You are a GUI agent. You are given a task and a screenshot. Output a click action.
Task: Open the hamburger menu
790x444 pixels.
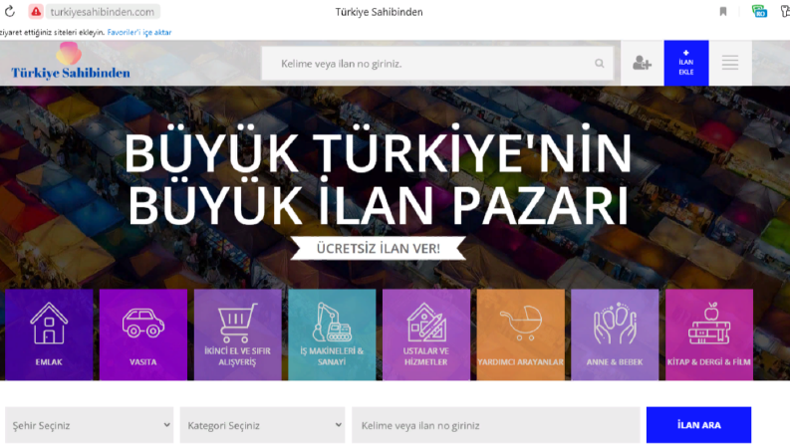(x=730, y=63)
